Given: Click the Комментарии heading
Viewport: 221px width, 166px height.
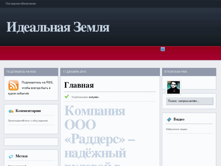Looking at the screenshot, I should coord(28,111).
